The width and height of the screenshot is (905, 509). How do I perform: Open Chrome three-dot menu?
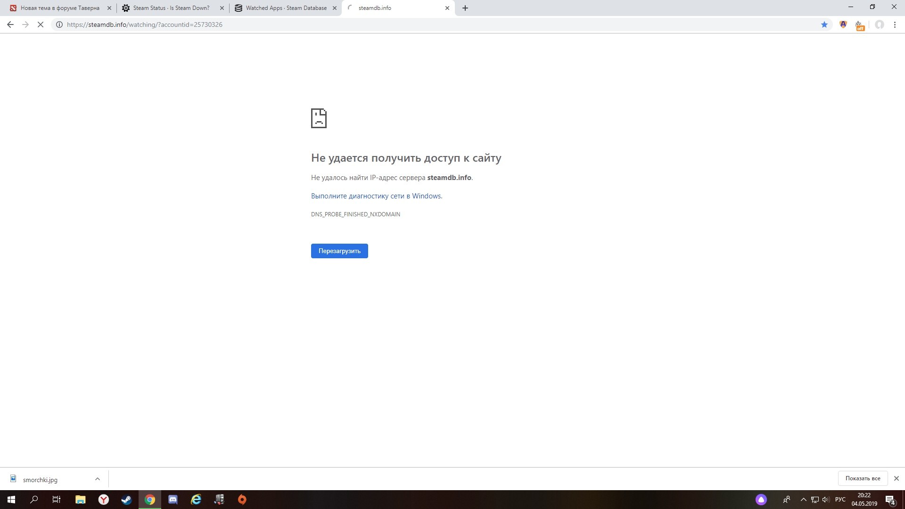point(895,25)
